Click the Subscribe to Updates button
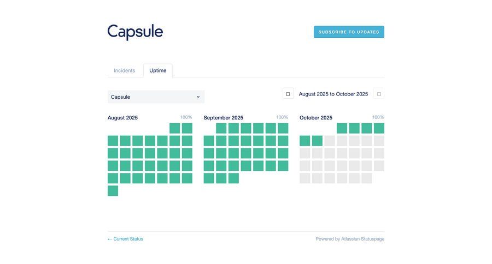 pos(349,32)
